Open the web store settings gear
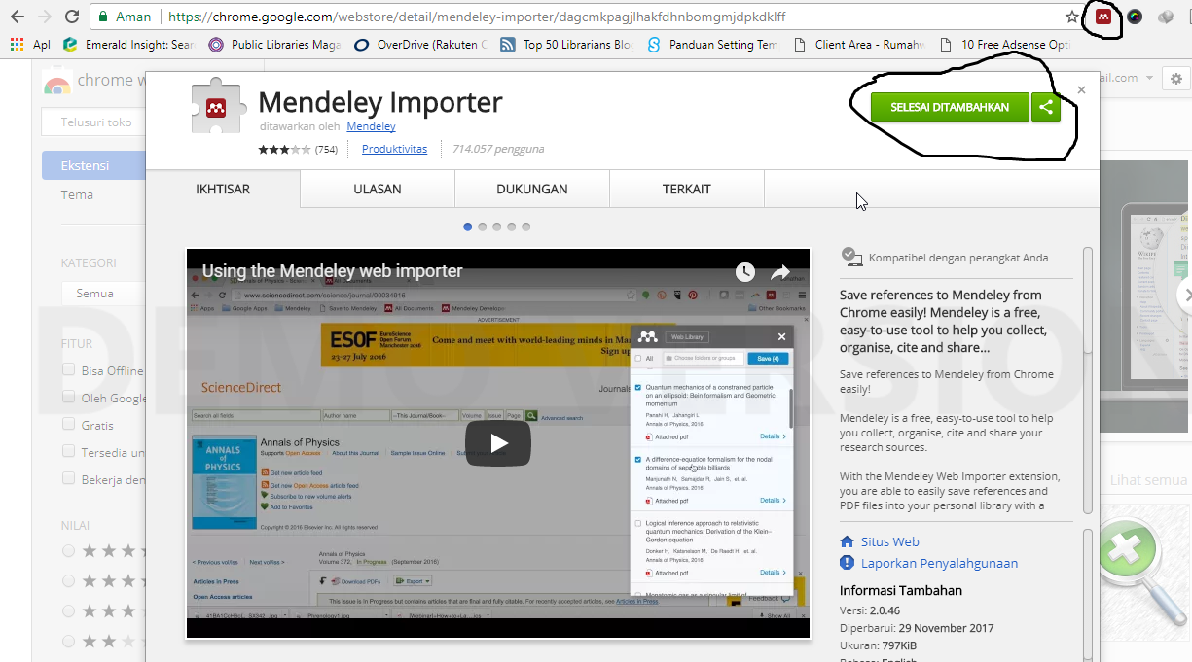The height and width of the screenshot is (662, 1192). coord(1176,79)
